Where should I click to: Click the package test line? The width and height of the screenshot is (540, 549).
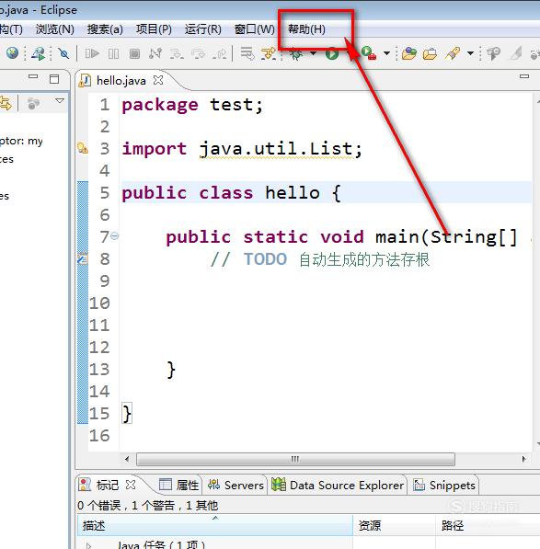(x=192, y=105)
